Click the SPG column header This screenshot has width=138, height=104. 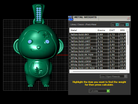click(122, 30)
